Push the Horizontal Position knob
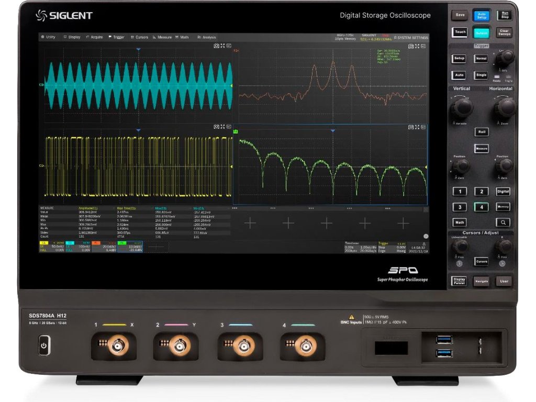The width and height of the screenshot is (536, 402). (504, 166)
